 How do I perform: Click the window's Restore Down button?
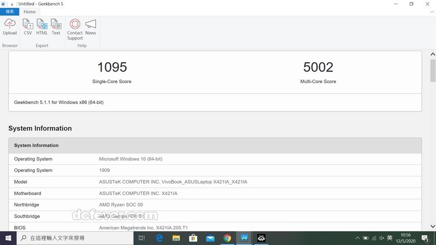(x=411, y=4)
